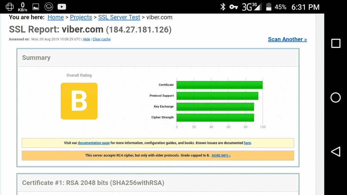Image resolution: width=347 pixels, height=195 pixels.
Task: Click the Clear cache link
Action: coord(101,39)
